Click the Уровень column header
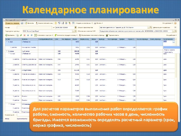 [x=30, y=39]
